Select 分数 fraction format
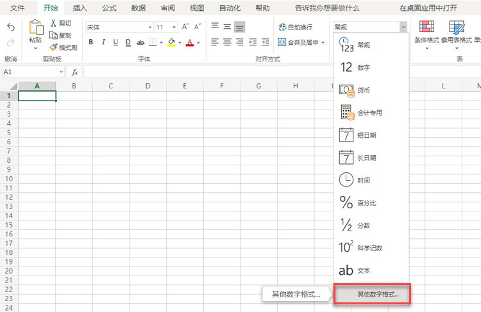This screenshot has height=312, width=481. 371,226
